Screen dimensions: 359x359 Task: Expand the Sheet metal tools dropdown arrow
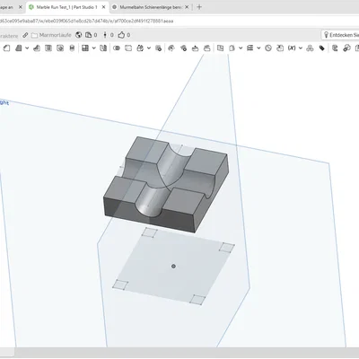click(x=258, y=48)
